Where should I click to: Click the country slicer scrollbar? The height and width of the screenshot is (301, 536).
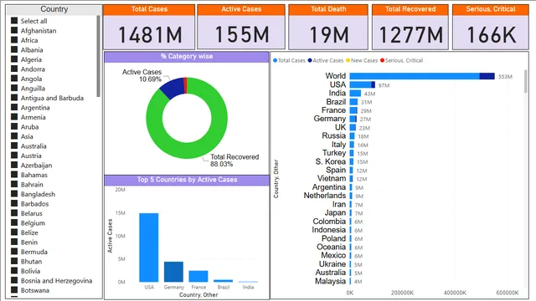99,56
